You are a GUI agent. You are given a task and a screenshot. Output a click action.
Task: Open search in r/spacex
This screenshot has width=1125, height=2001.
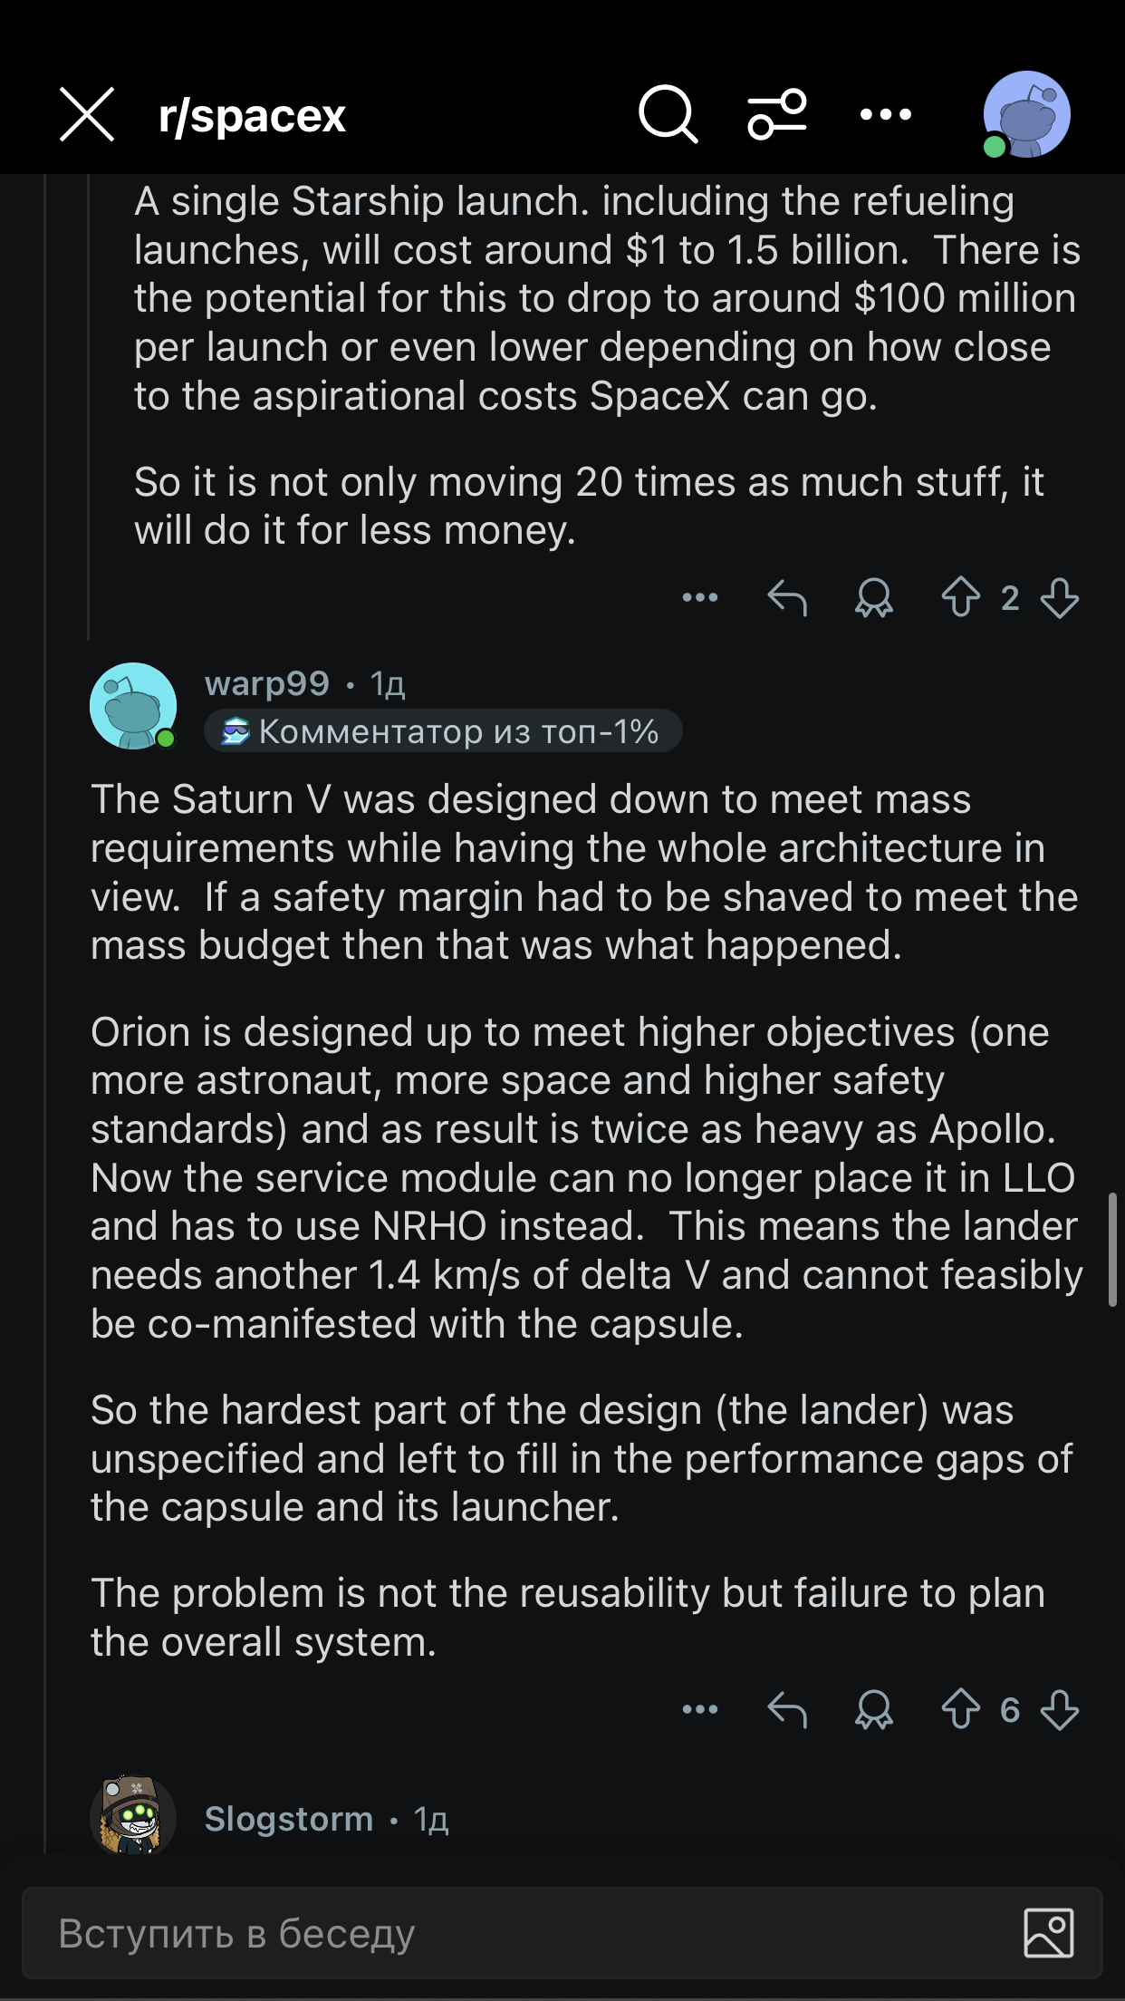tap(668, 115)
